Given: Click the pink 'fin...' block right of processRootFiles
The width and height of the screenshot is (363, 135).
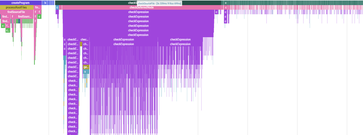Looking at the screenshot, I should click(x=37, y=7).
